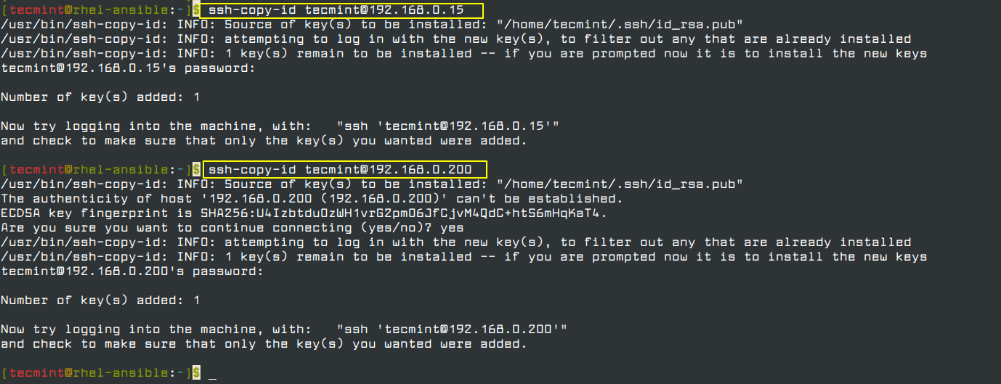Click the quoted ssh 'tecmint@192.168.0.15' login suggestion
Image resolution: width=1001 pixels, height=384 pixels.
(447, 126)
